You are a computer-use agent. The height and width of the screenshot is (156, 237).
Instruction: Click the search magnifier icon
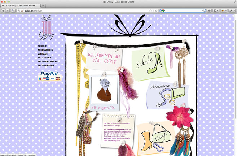pyautogui.click(x=203, y=11)
